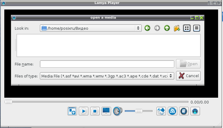Click the 0.00/0.00 time display
This screenshot has height=128, width=223.
tap(199, 102)
